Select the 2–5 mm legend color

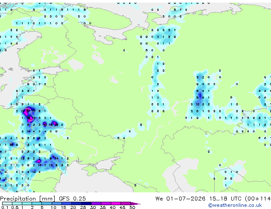click(37, 203)
